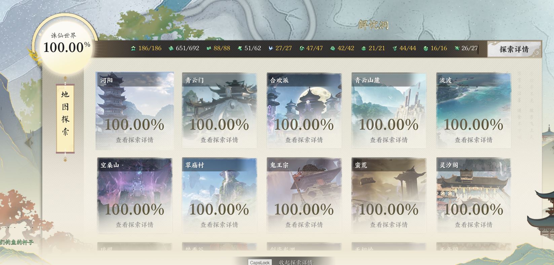
Task: Select the 地图探索 vertical scroll tab
Action: 65,119
